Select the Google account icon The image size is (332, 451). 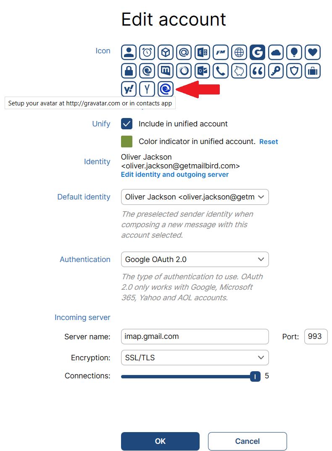257,52
